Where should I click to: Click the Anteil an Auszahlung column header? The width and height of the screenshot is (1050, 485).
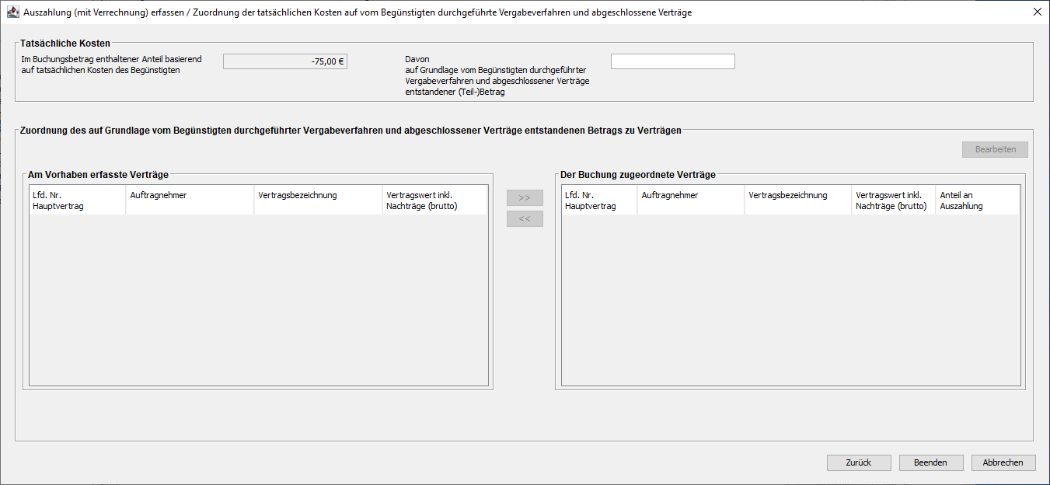[x=976, y=201]
